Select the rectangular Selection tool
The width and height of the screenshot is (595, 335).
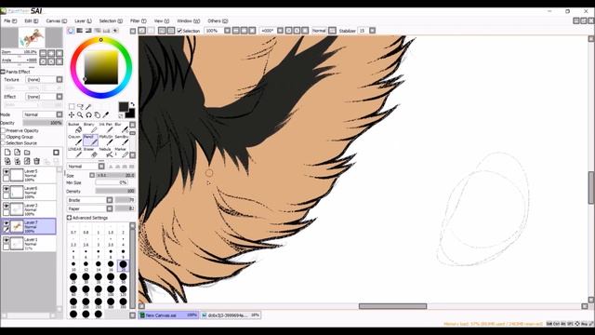(72, 107)
